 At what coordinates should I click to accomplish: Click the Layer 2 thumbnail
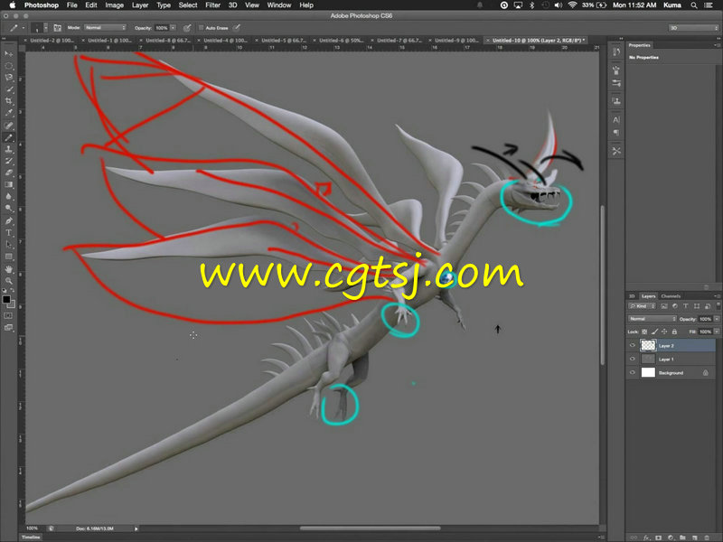pos(648,345)
